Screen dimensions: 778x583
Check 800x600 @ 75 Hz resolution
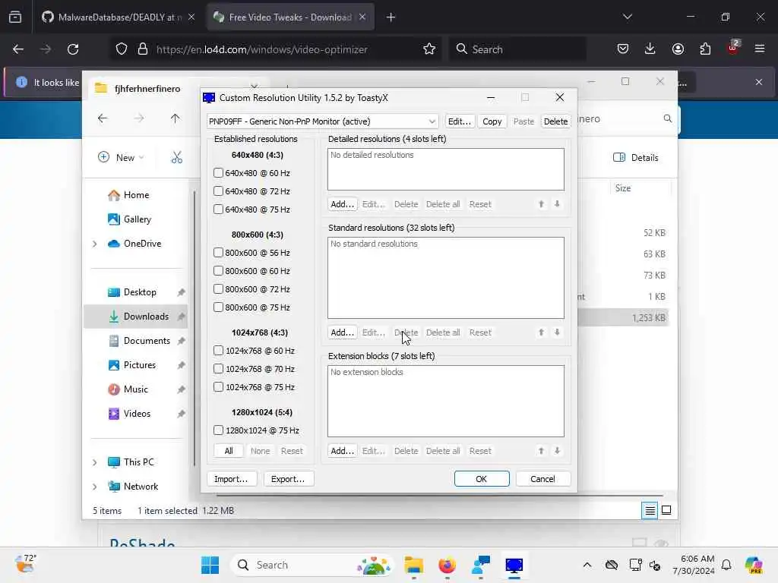pos(218,307)
